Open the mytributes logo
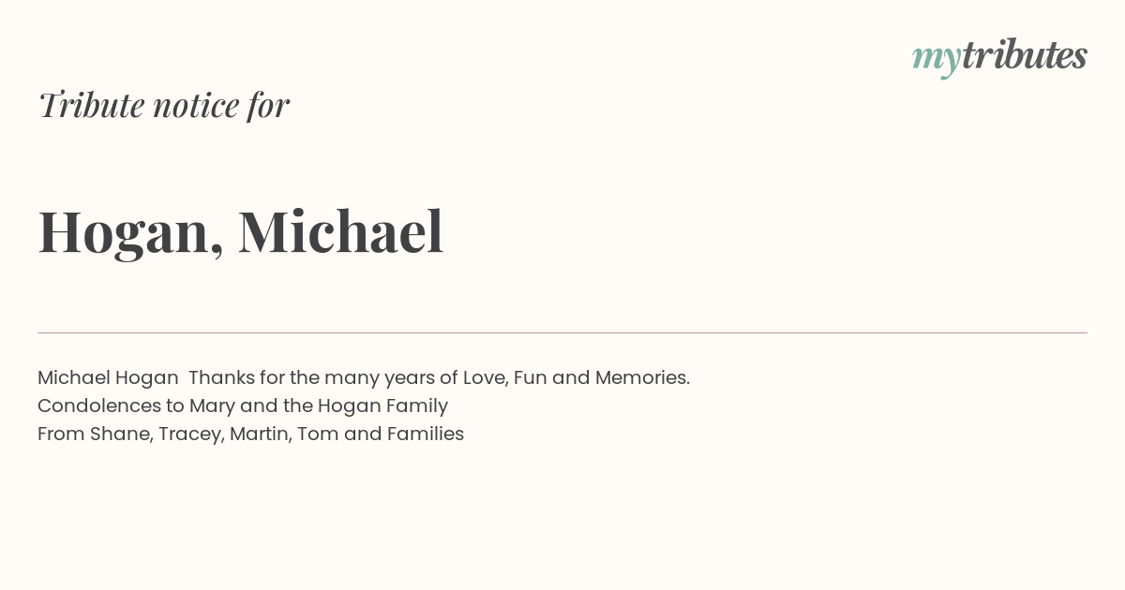This screenshot has height=590, width=1125. coord(999,56)
